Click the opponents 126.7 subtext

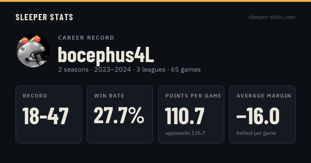click(185, 133)
